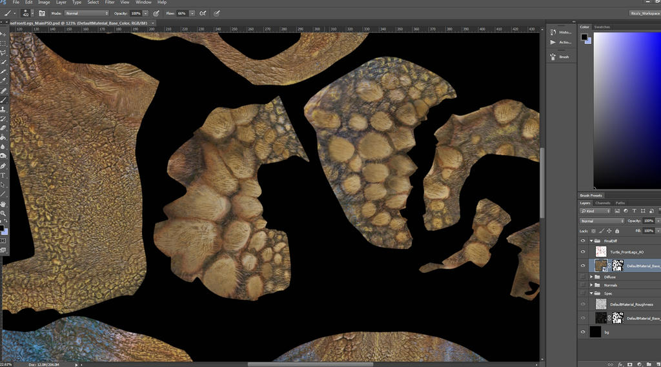661x367 pixels.
Task: Open the Image menu
Action: click(x=44, y=2)
